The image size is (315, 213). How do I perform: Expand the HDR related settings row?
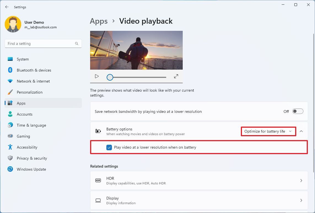(199, 181)
